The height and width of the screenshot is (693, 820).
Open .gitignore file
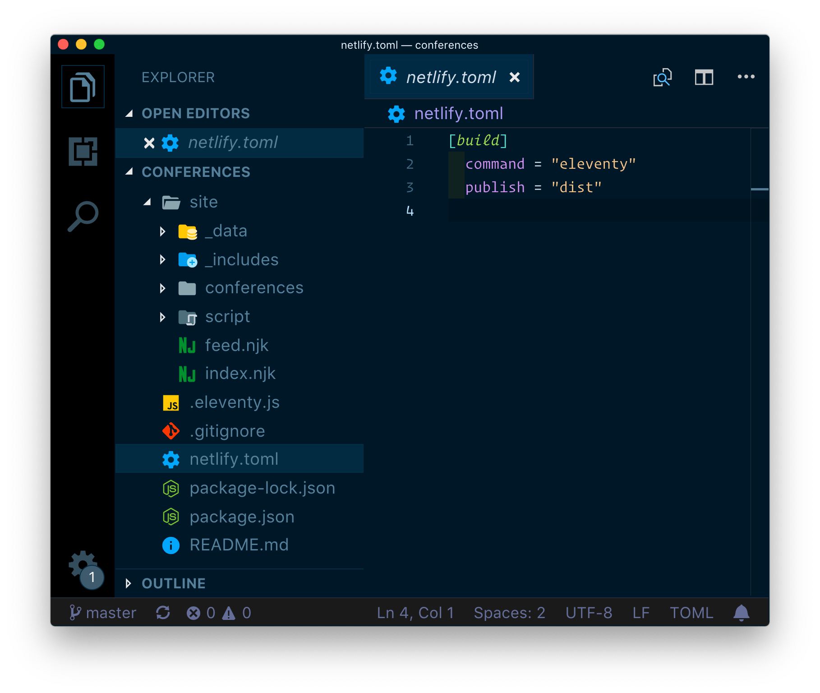coord(240,431)
